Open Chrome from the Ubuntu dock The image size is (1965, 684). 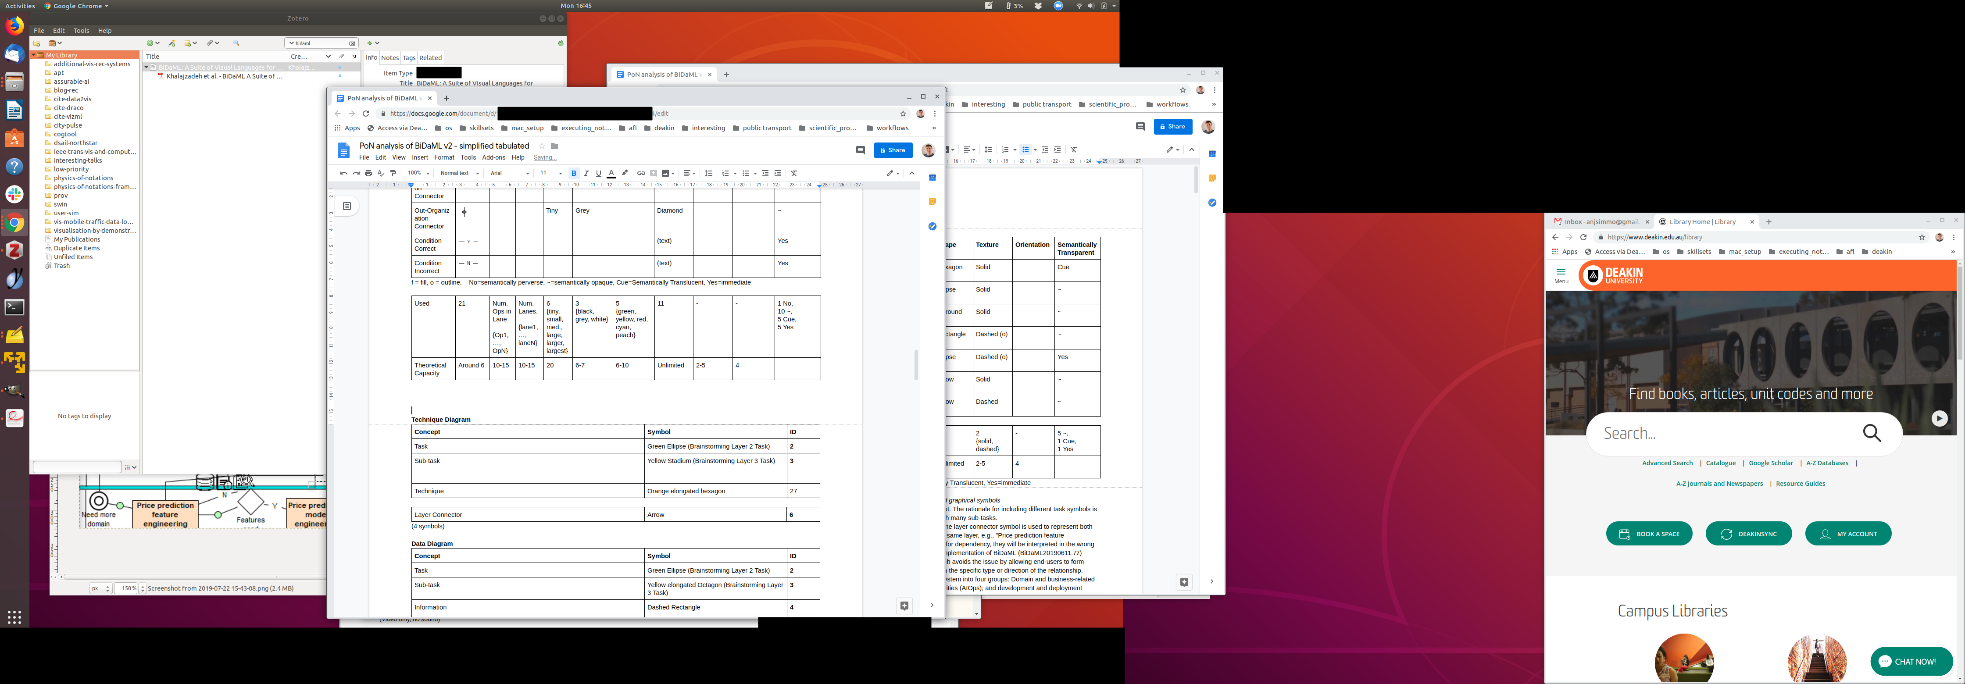click(14, 223)
